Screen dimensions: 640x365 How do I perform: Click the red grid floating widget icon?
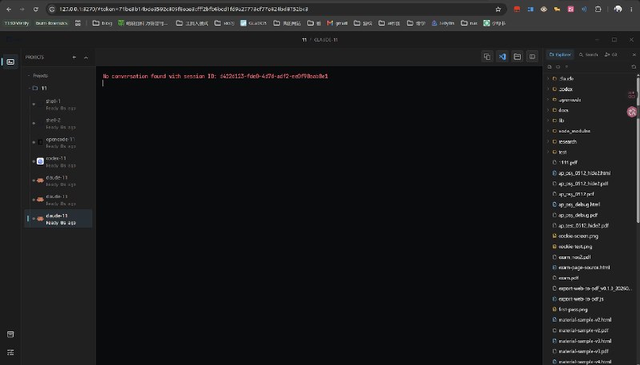coord(632,95)
